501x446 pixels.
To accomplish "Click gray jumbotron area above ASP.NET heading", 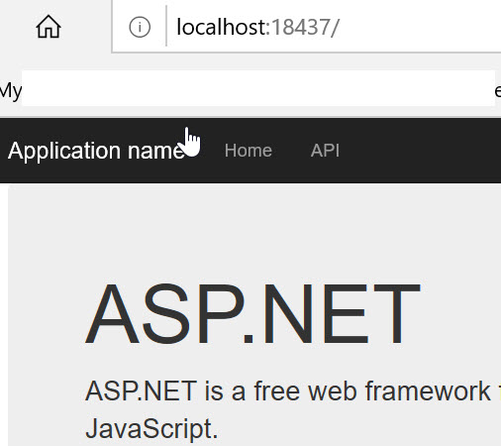I will (254, 231).
